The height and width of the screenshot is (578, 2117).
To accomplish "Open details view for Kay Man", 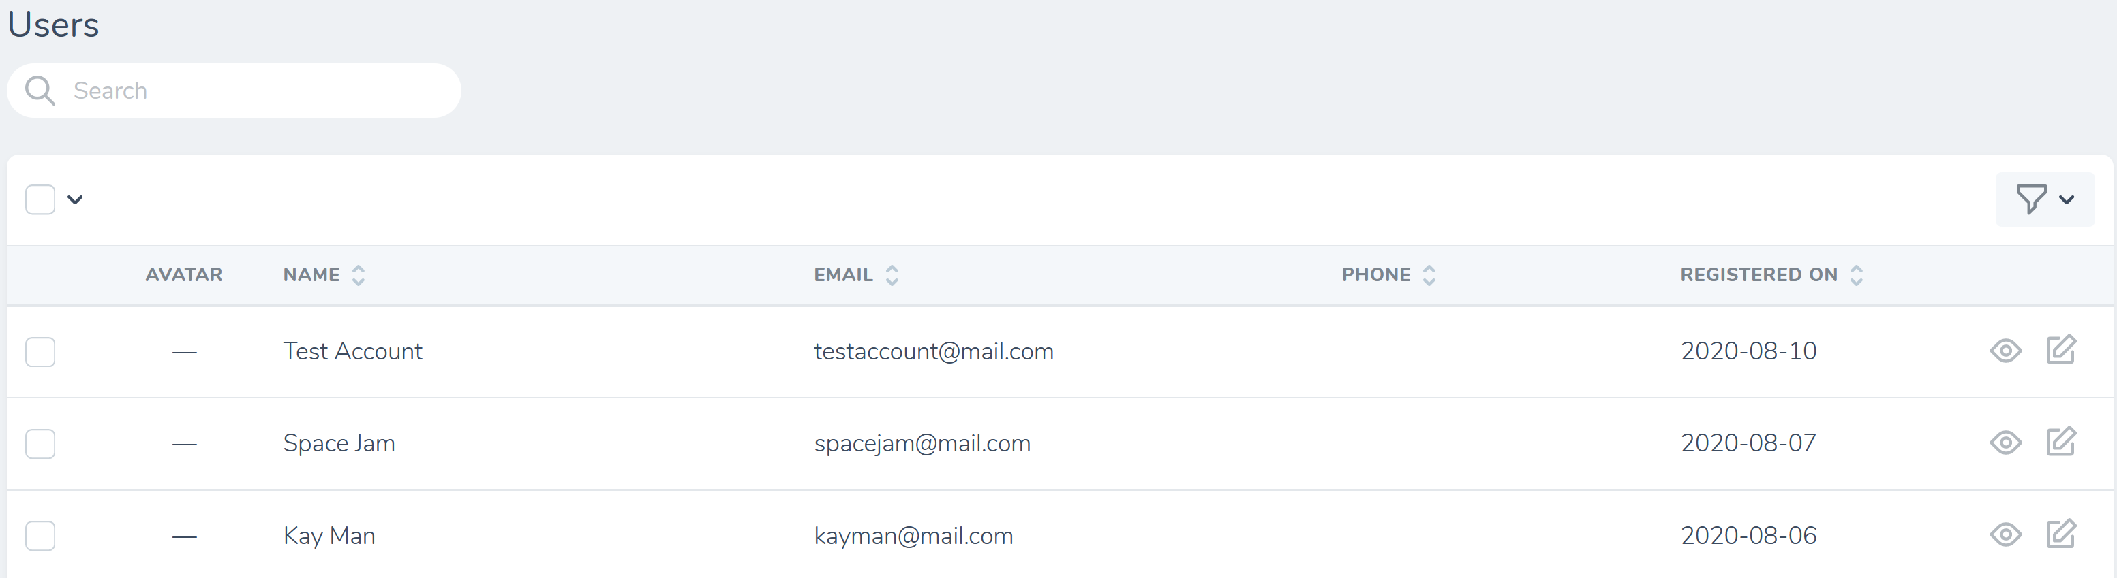I will tap(2006, 534).
